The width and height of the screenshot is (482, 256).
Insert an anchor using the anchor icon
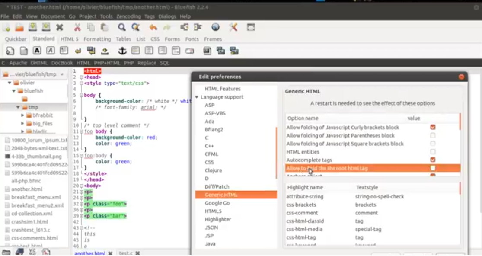tap(122, 51)
